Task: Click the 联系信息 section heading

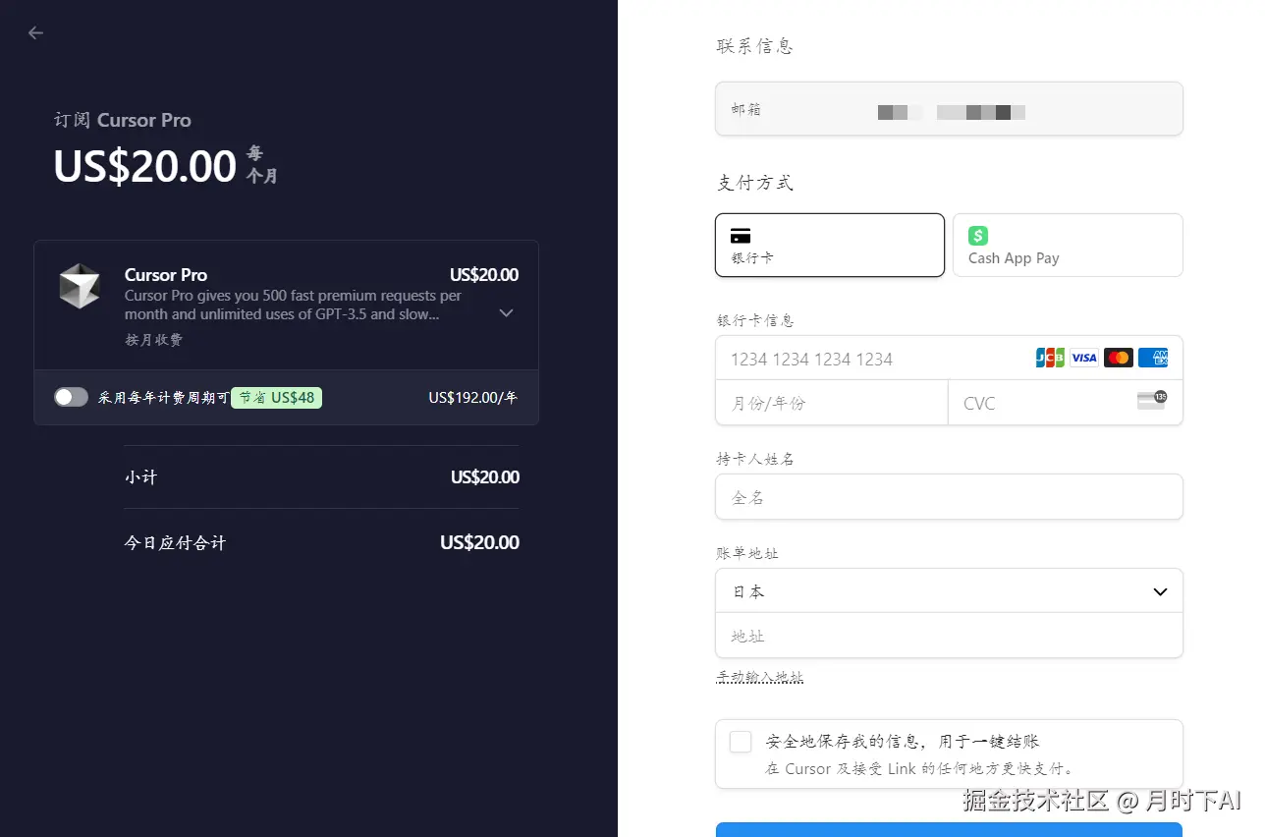Action: coord(754,45)
